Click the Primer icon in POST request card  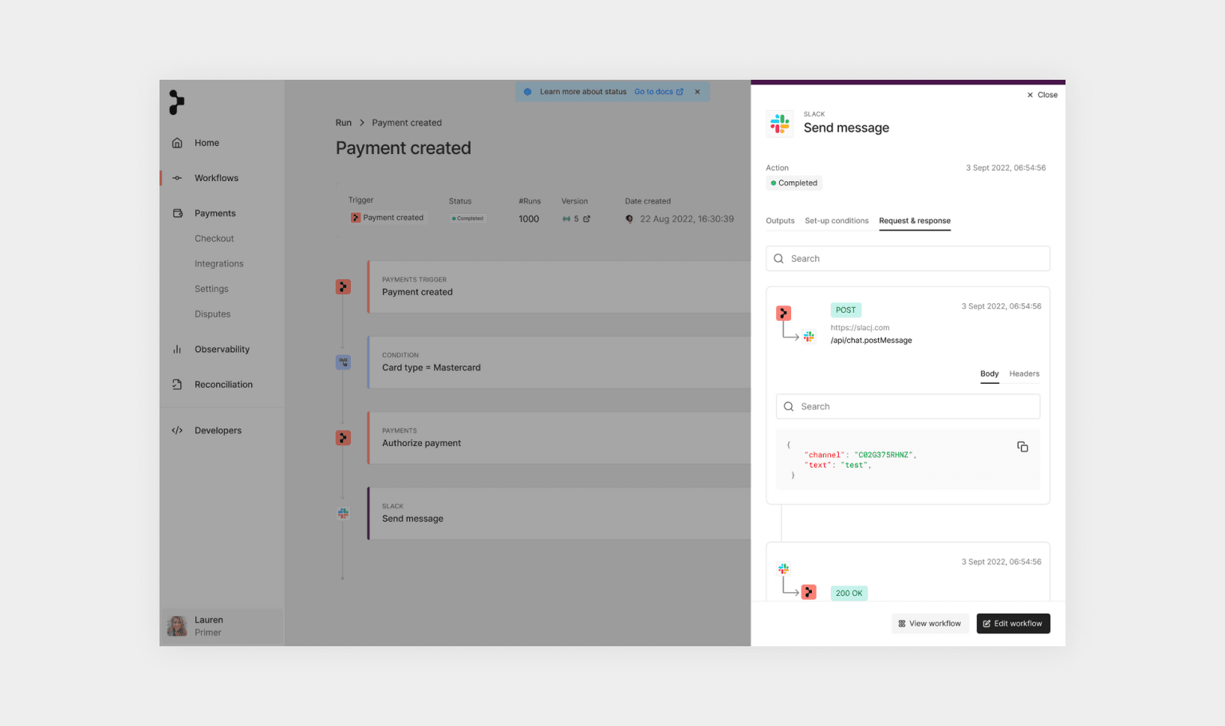tap(783, 314)
